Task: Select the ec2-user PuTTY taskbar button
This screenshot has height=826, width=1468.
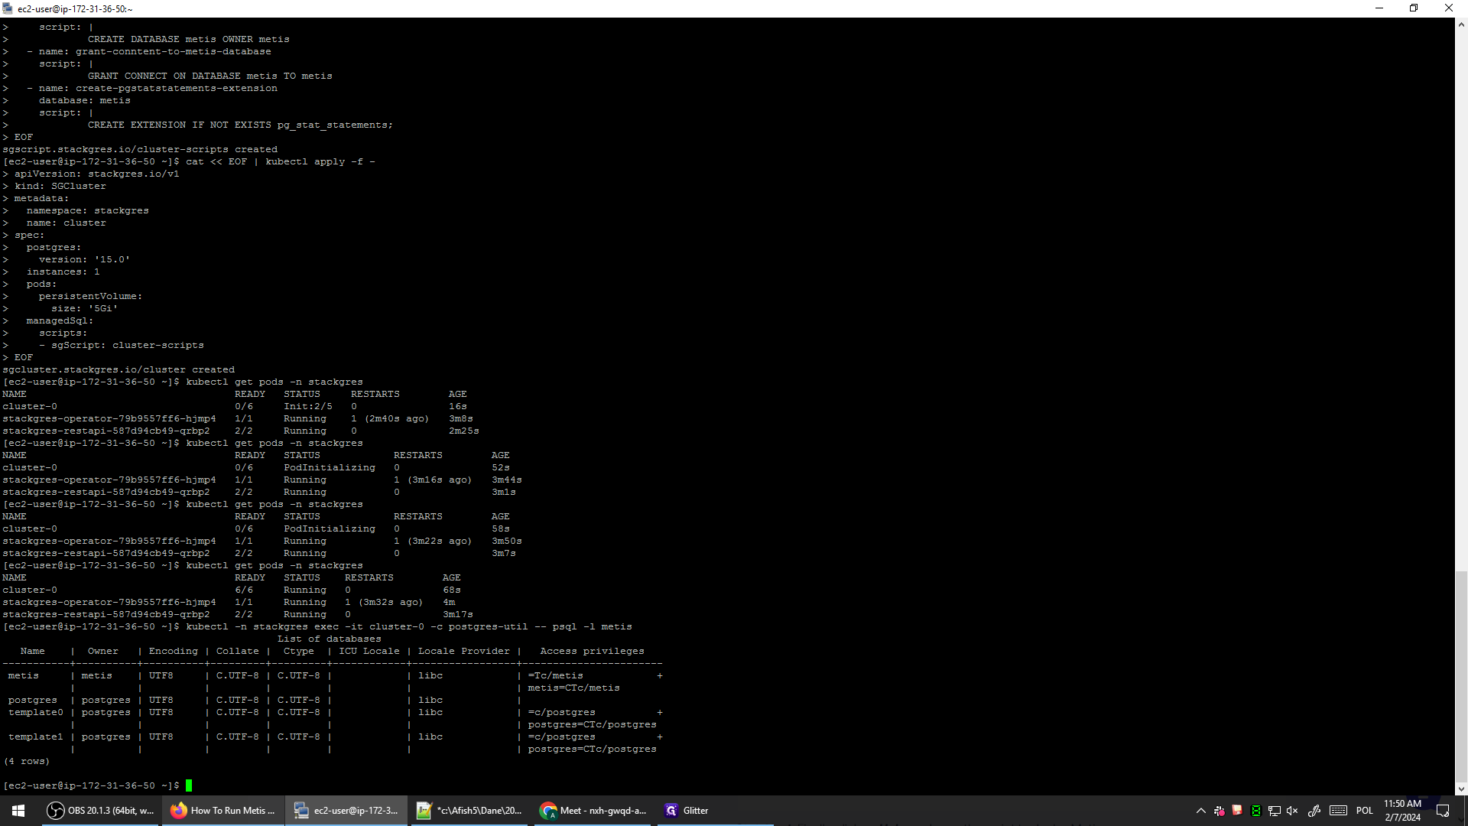Action: (346, 811)
